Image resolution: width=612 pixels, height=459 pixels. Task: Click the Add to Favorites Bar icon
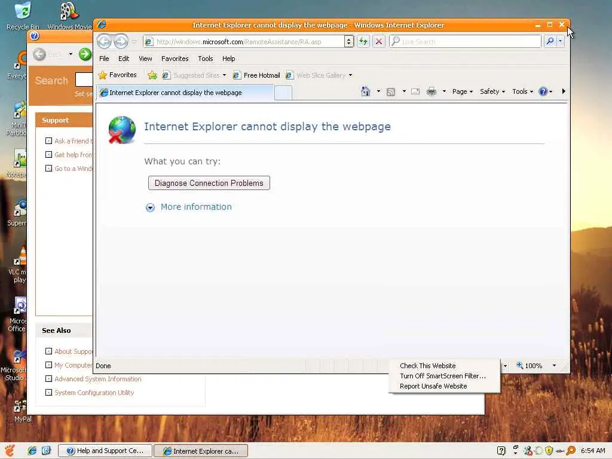(152, 75)
